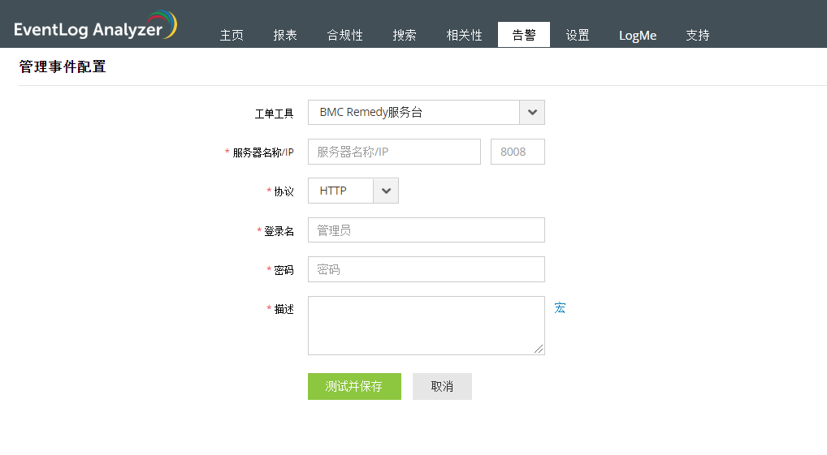Screen dimensions: 827x455
Task: Open the 搜索 tab
Action: (405, 35)
